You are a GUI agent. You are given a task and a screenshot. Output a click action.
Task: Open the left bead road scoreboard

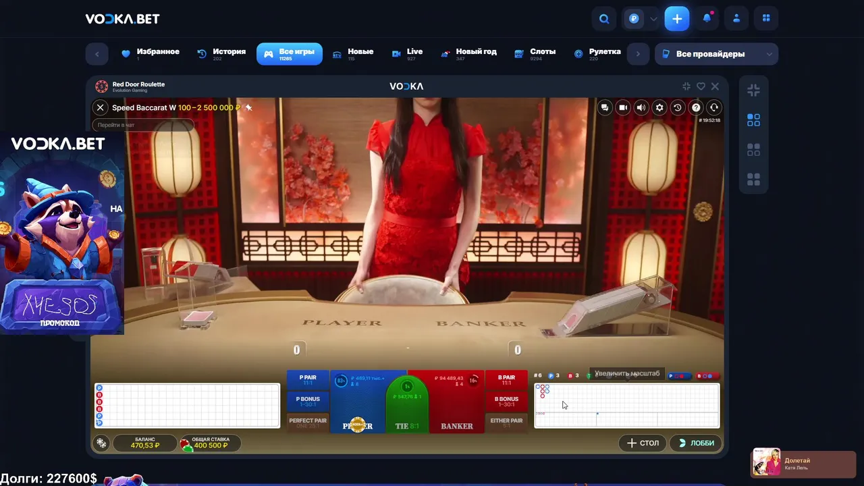click(x=187, y=406)
